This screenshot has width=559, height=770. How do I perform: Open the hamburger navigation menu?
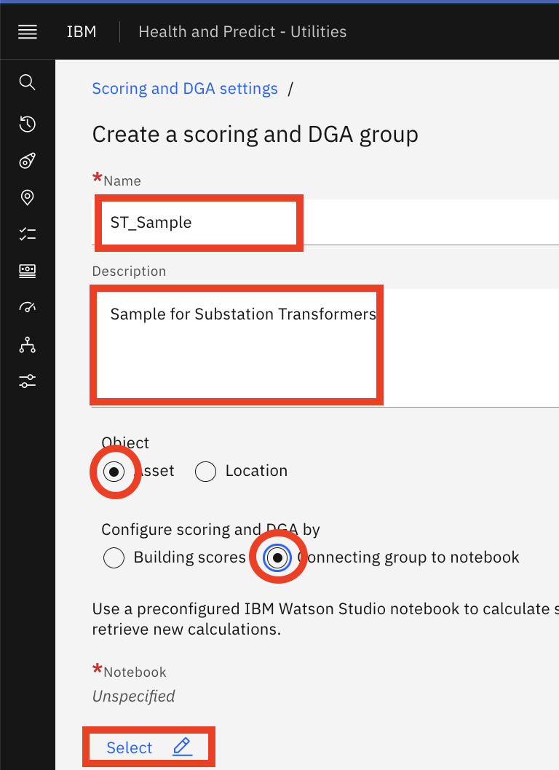tap(28, 32)
